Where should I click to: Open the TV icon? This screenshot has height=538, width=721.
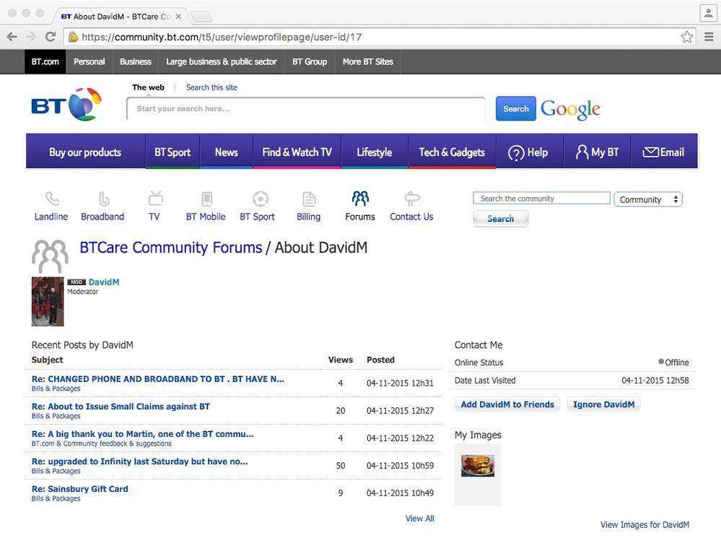[x=155, y=199]
